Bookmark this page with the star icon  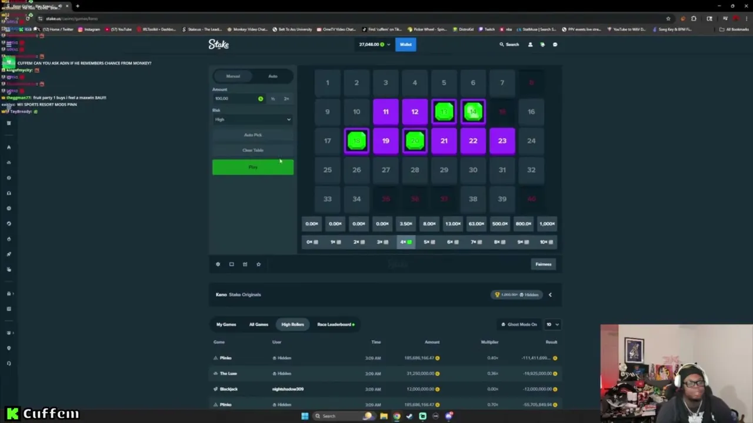point(668,18)
